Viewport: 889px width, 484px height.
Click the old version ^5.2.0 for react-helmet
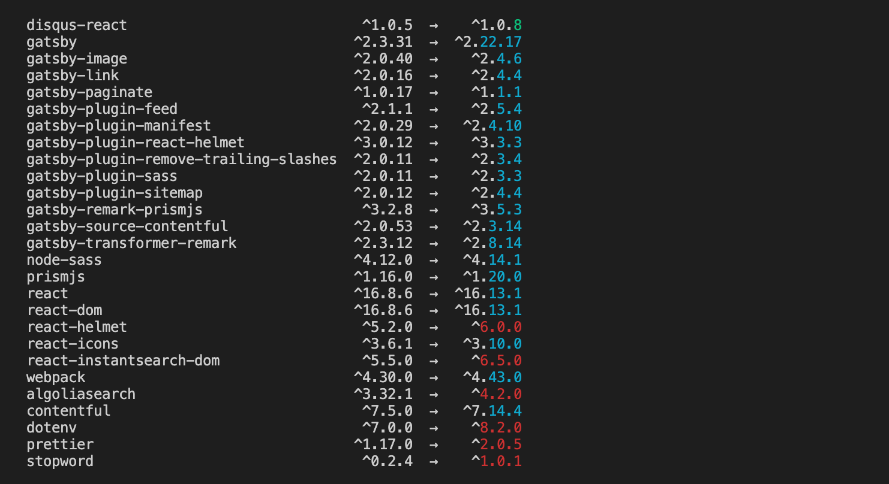tap(388, 327)
